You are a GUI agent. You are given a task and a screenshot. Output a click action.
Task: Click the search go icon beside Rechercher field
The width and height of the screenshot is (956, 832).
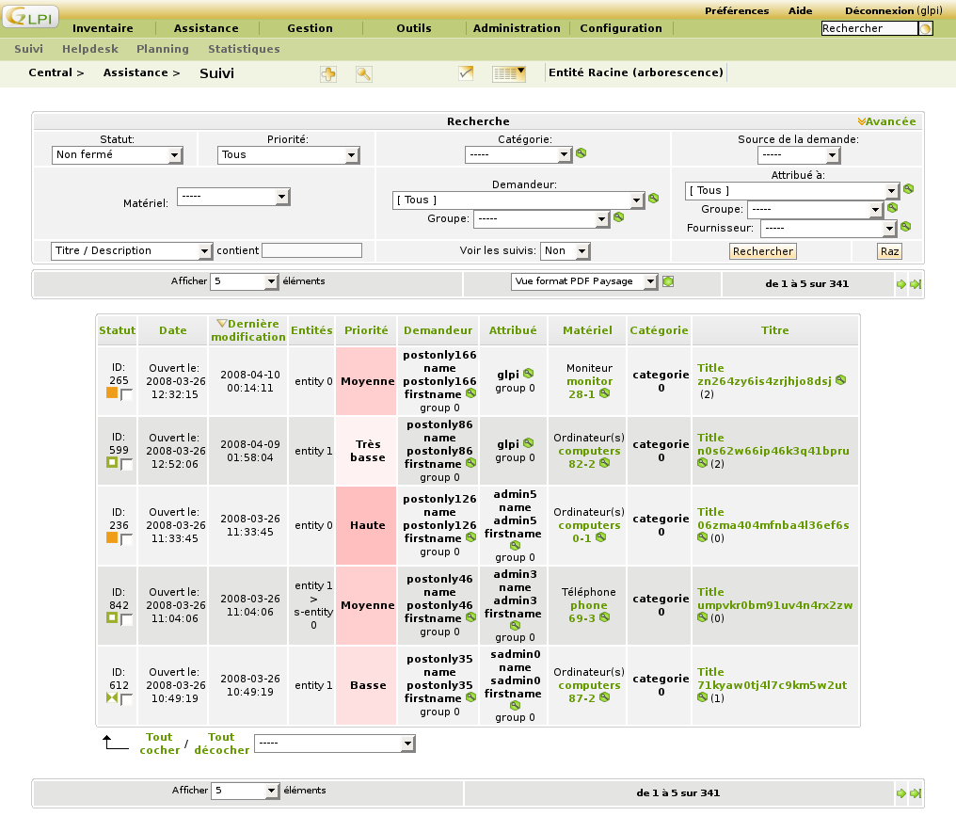pos(926,28)
